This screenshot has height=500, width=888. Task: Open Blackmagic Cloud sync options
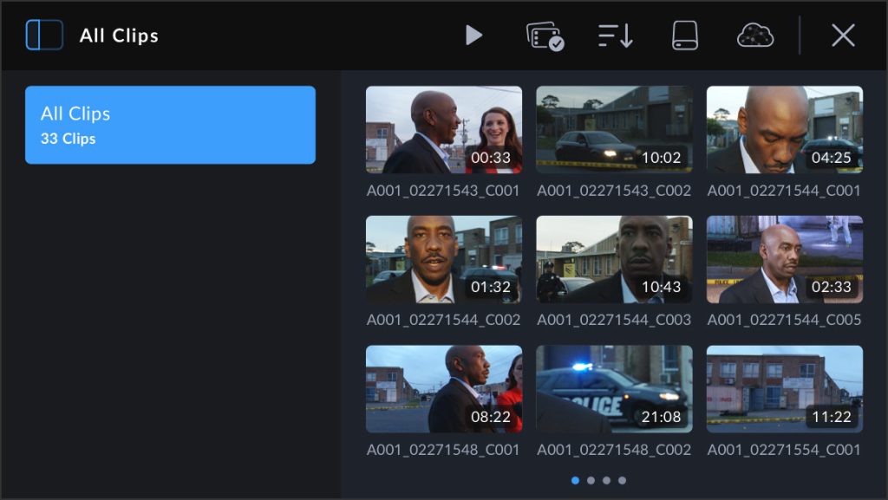754,36
